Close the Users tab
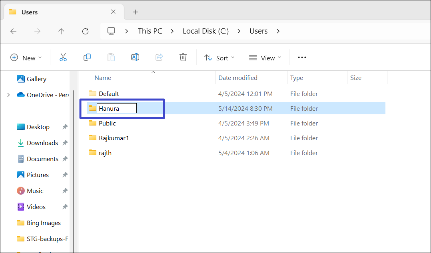This screenshot has height=253, width=431. (x=113, y=12)
